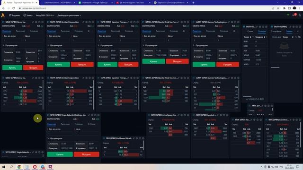The width and height of the screenshot is (303, 170).
Task: Switch to Условная tab in NVTA order widget
Action: tap(79, 31)
